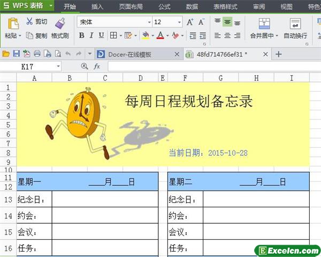Expand the font color dropdown arrow
The image size is (321, 257).
tap(167, 36)
